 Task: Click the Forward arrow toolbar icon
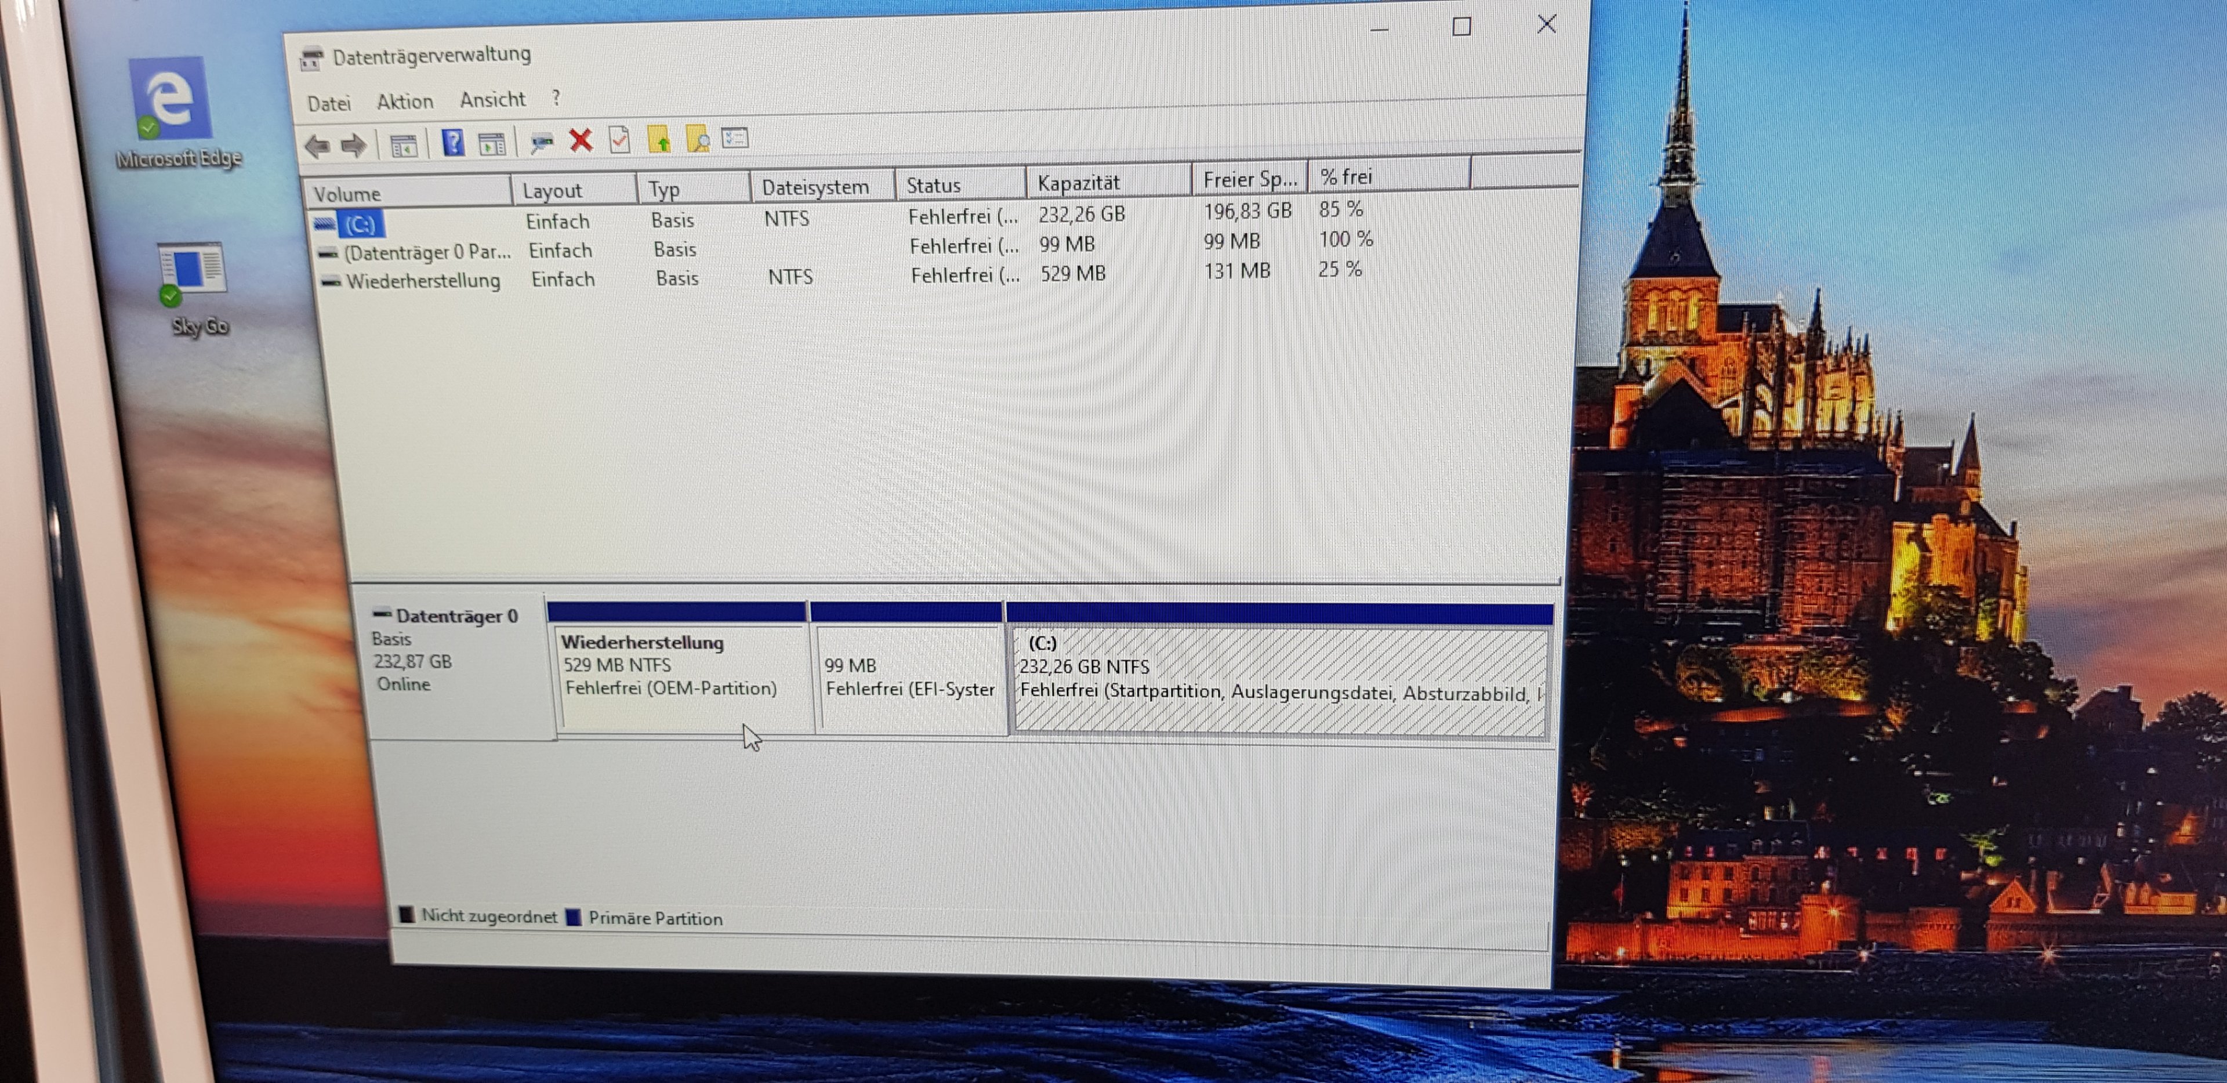point(354,146)
